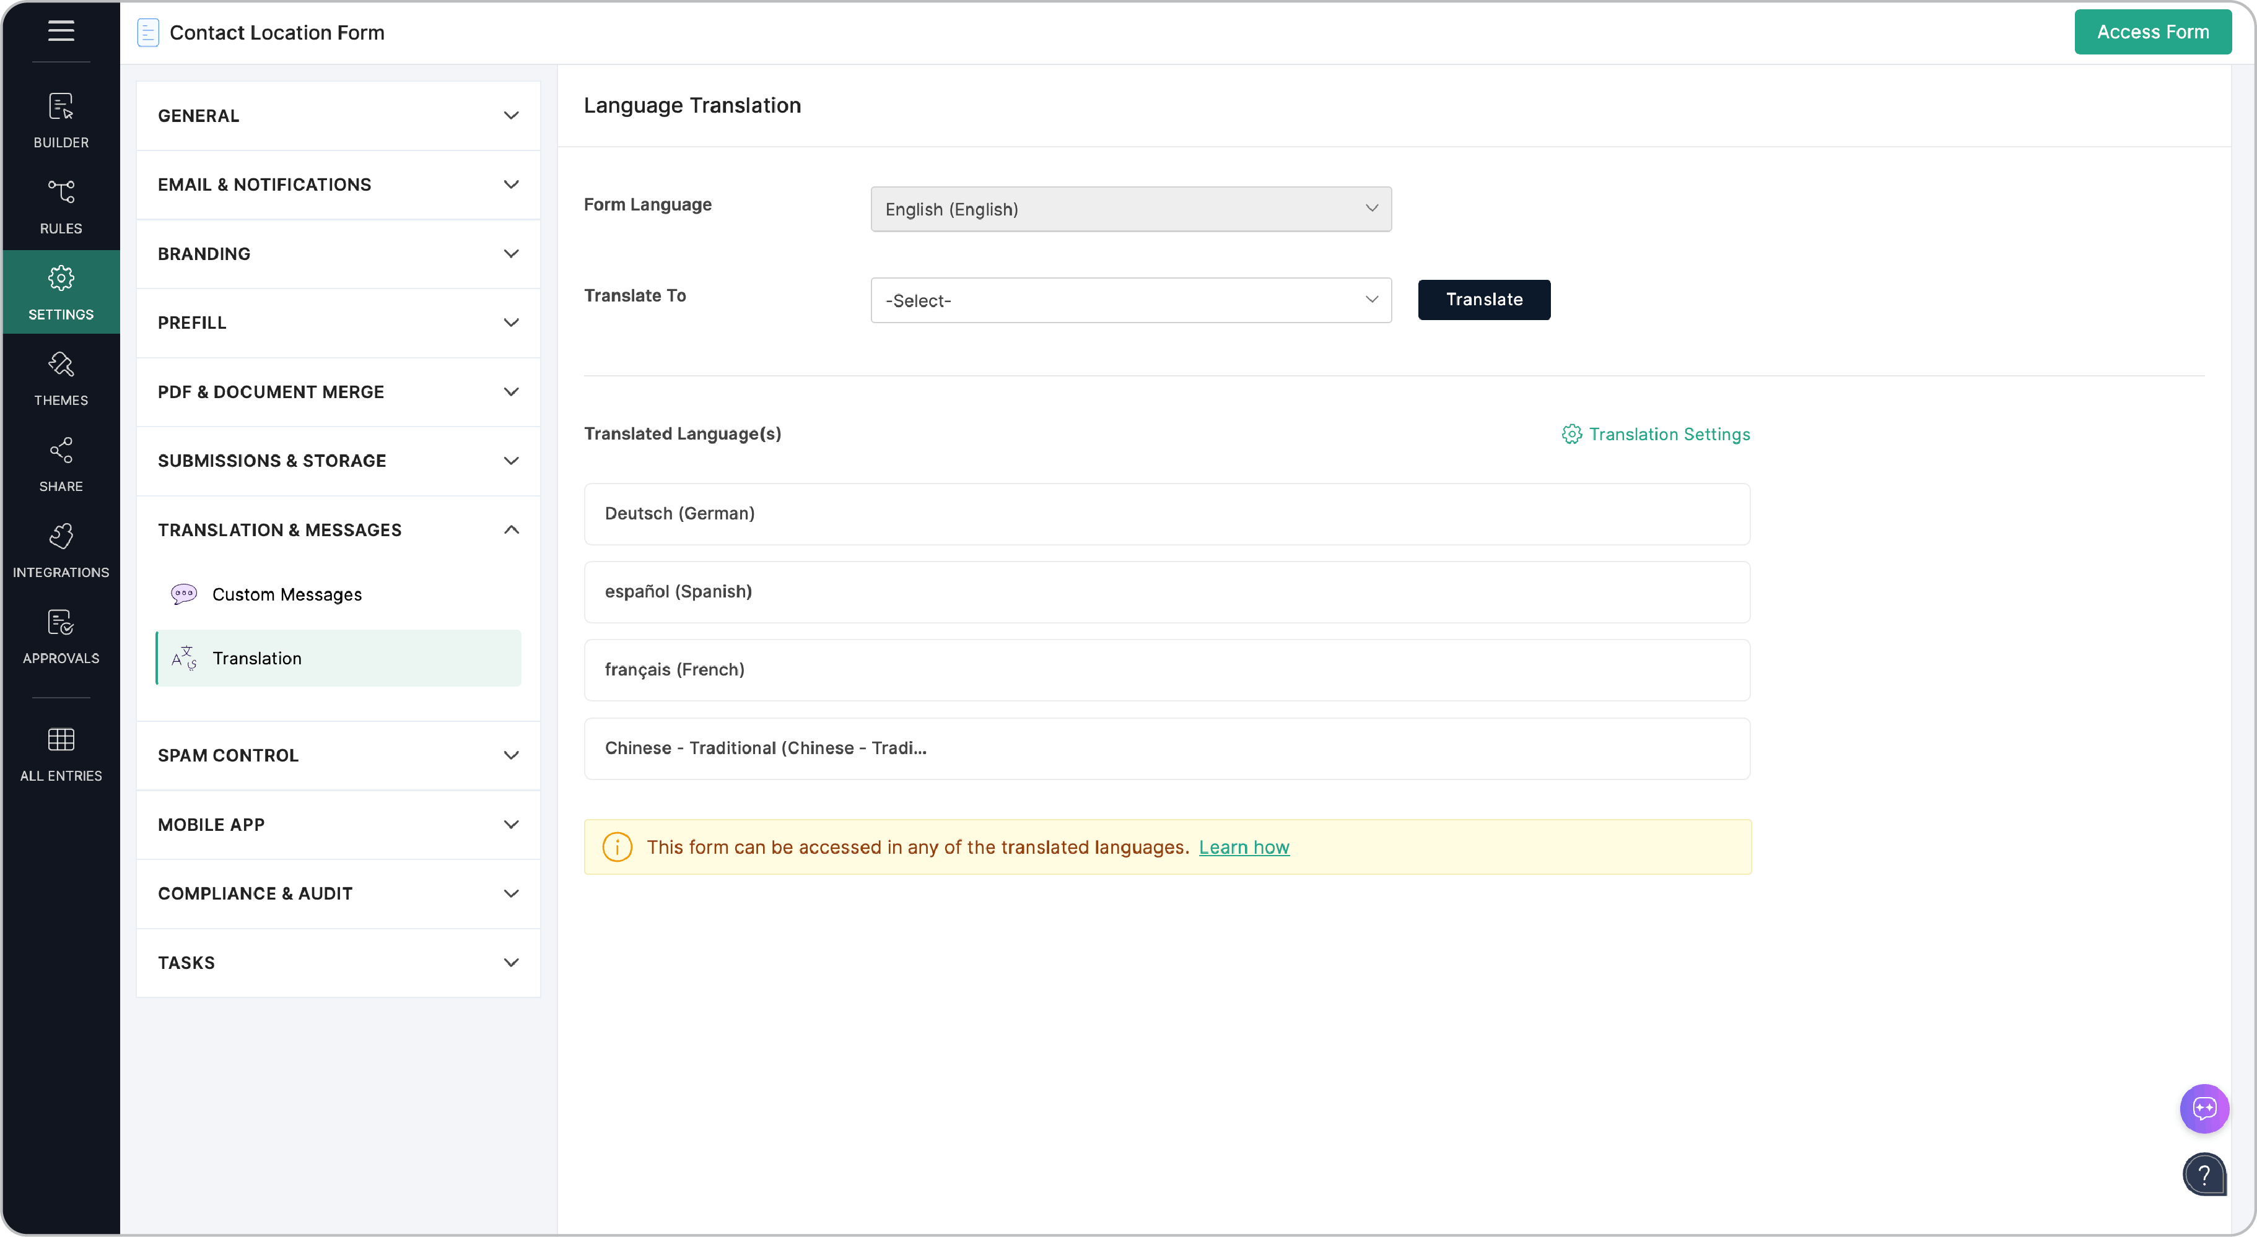Open Translation Settings gear icon
Image resolution: width=2257 pixels, height=1237 pixels.
point(1571,433)
